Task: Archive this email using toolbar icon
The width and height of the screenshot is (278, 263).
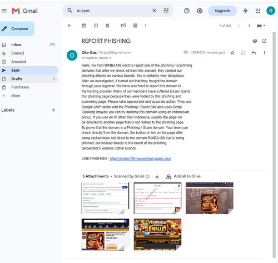Action: [84, 26]
